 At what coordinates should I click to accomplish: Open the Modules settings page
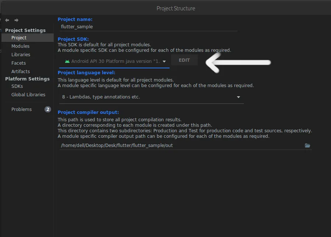coord(21,46)
